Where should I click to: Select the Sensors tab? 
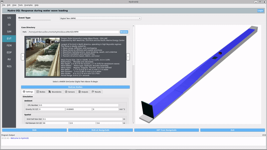click(x=70, y=92)
